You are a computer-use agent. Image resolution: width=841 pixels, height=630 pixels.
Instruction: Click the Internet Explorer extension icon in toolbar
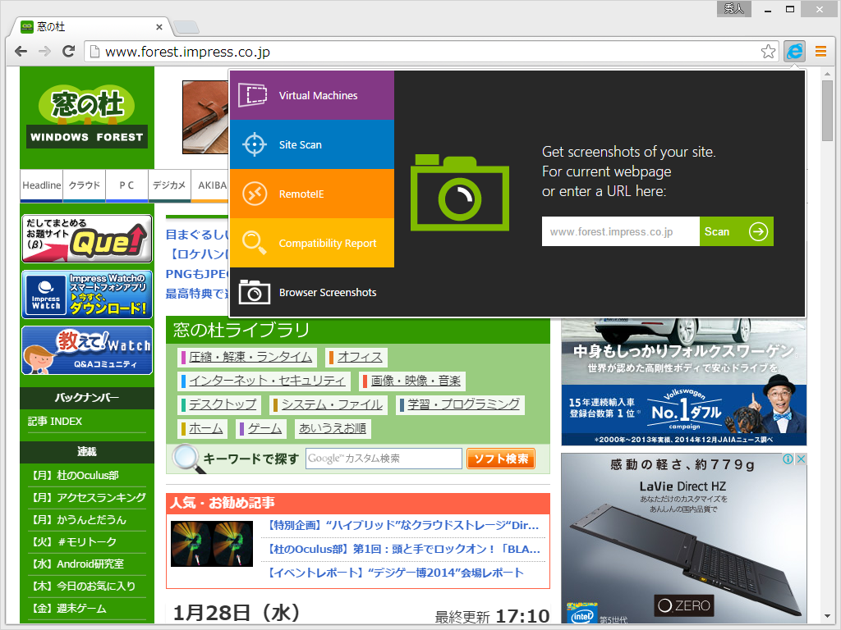point(793,51)
